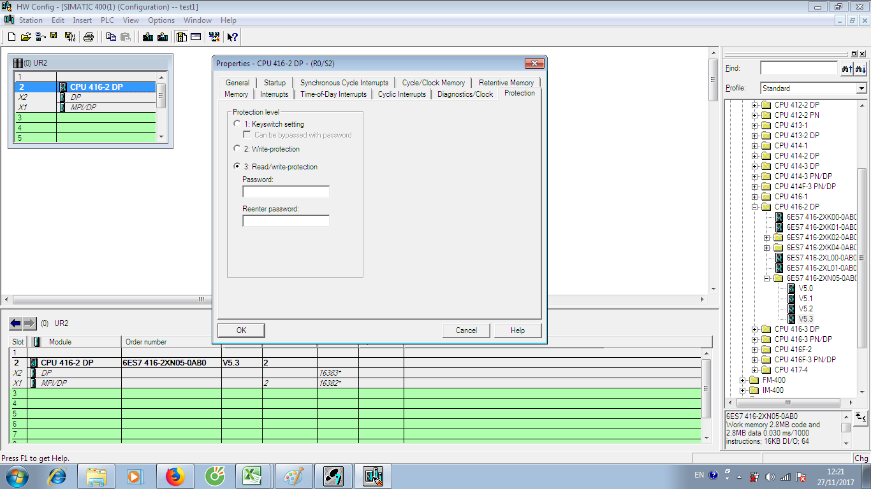Click the Download to Module icon
This screenshot has height=489, width=871.
tap(148, 37)
